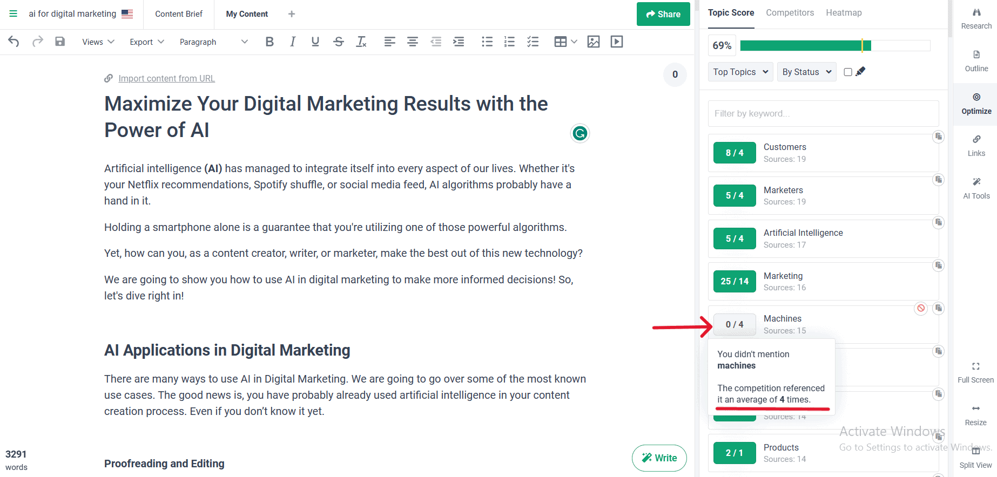997x477 pixels.
Task: Click Marketing 25/14 score badge
Action: tap(735, 281)
